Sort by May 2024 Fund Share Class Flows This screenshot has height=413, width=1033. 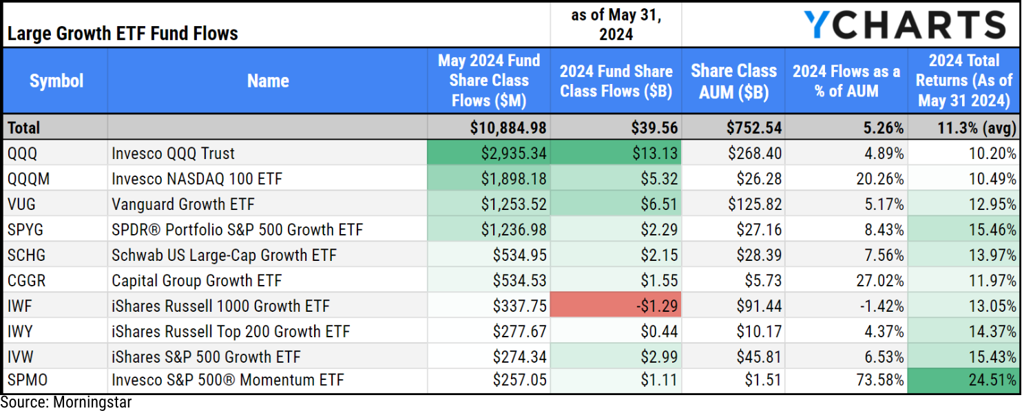click(x=488, y=81)
